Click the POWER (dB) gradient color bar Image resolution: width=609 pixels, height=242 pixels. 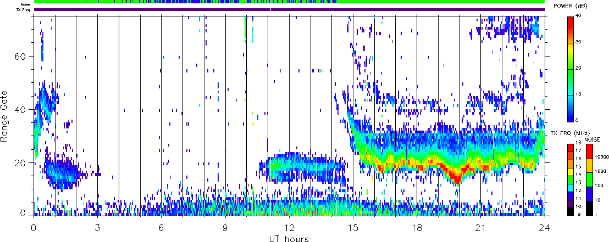point(572,69)
